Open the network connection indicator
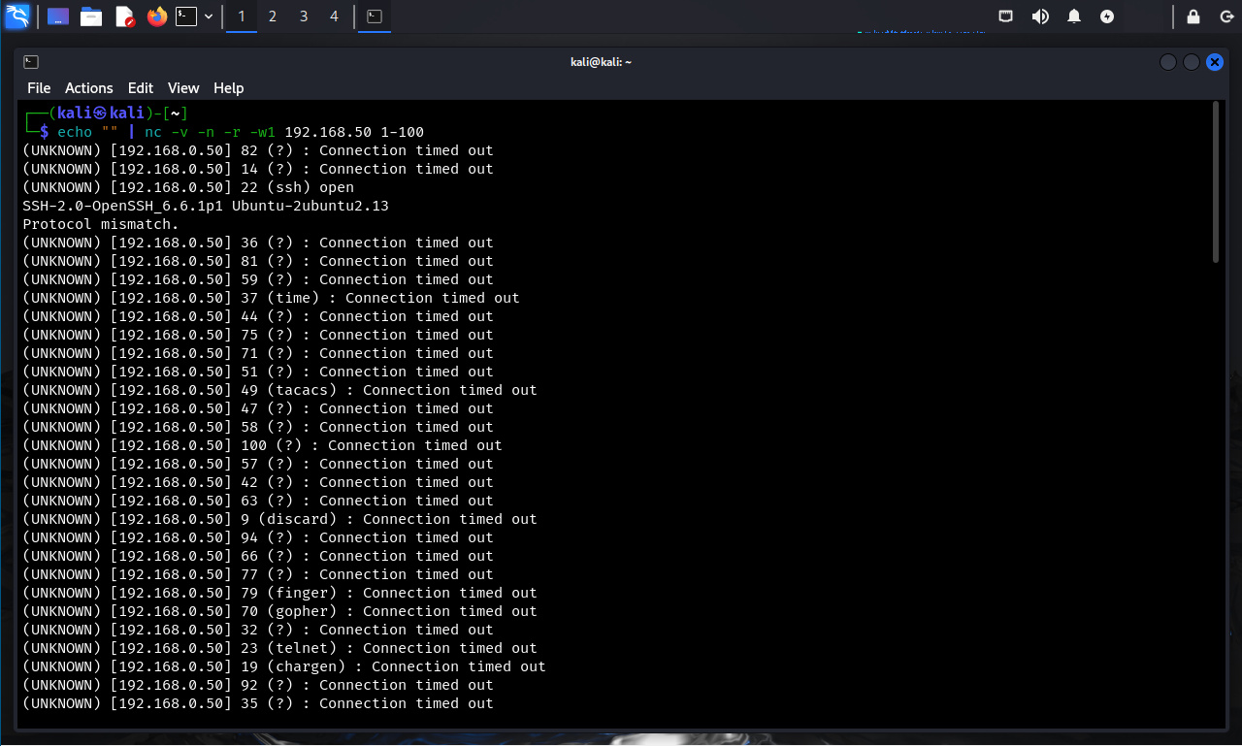 pos(1006,16)
